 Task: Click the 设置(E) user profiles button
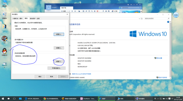pyautogui.click(x=59, y=48)
